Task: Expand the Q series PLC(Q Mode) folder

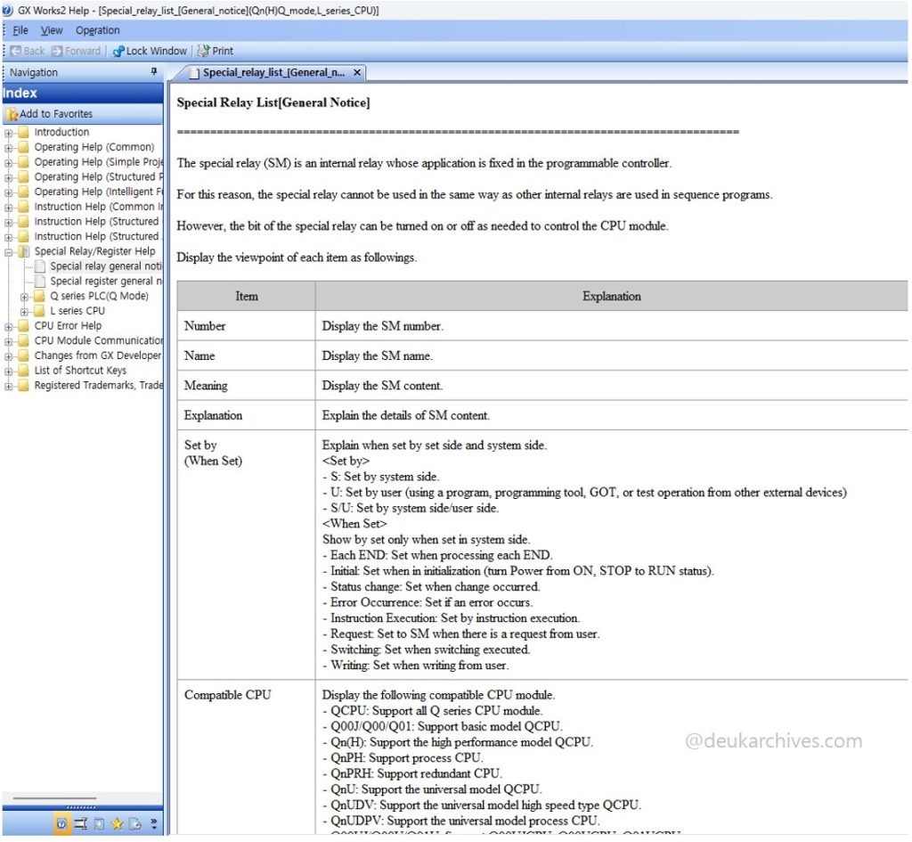Action: click(x=24, y=297)
